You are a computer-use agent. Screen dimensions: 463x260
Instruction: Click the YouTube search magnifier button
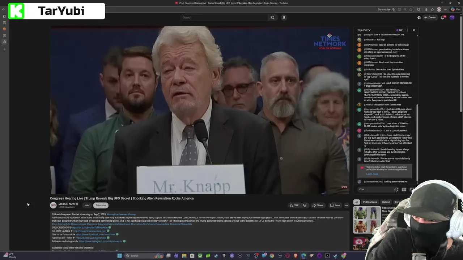tap(273, 17)
